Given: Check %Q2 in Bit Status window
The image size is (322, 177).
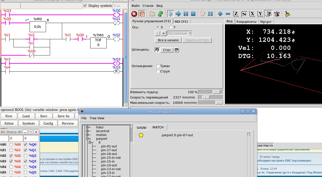Looking at the screenshot, I should (26, 156).
